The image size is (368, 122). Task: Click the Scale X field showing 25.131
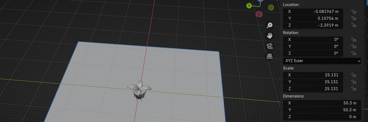pos(313,75)
